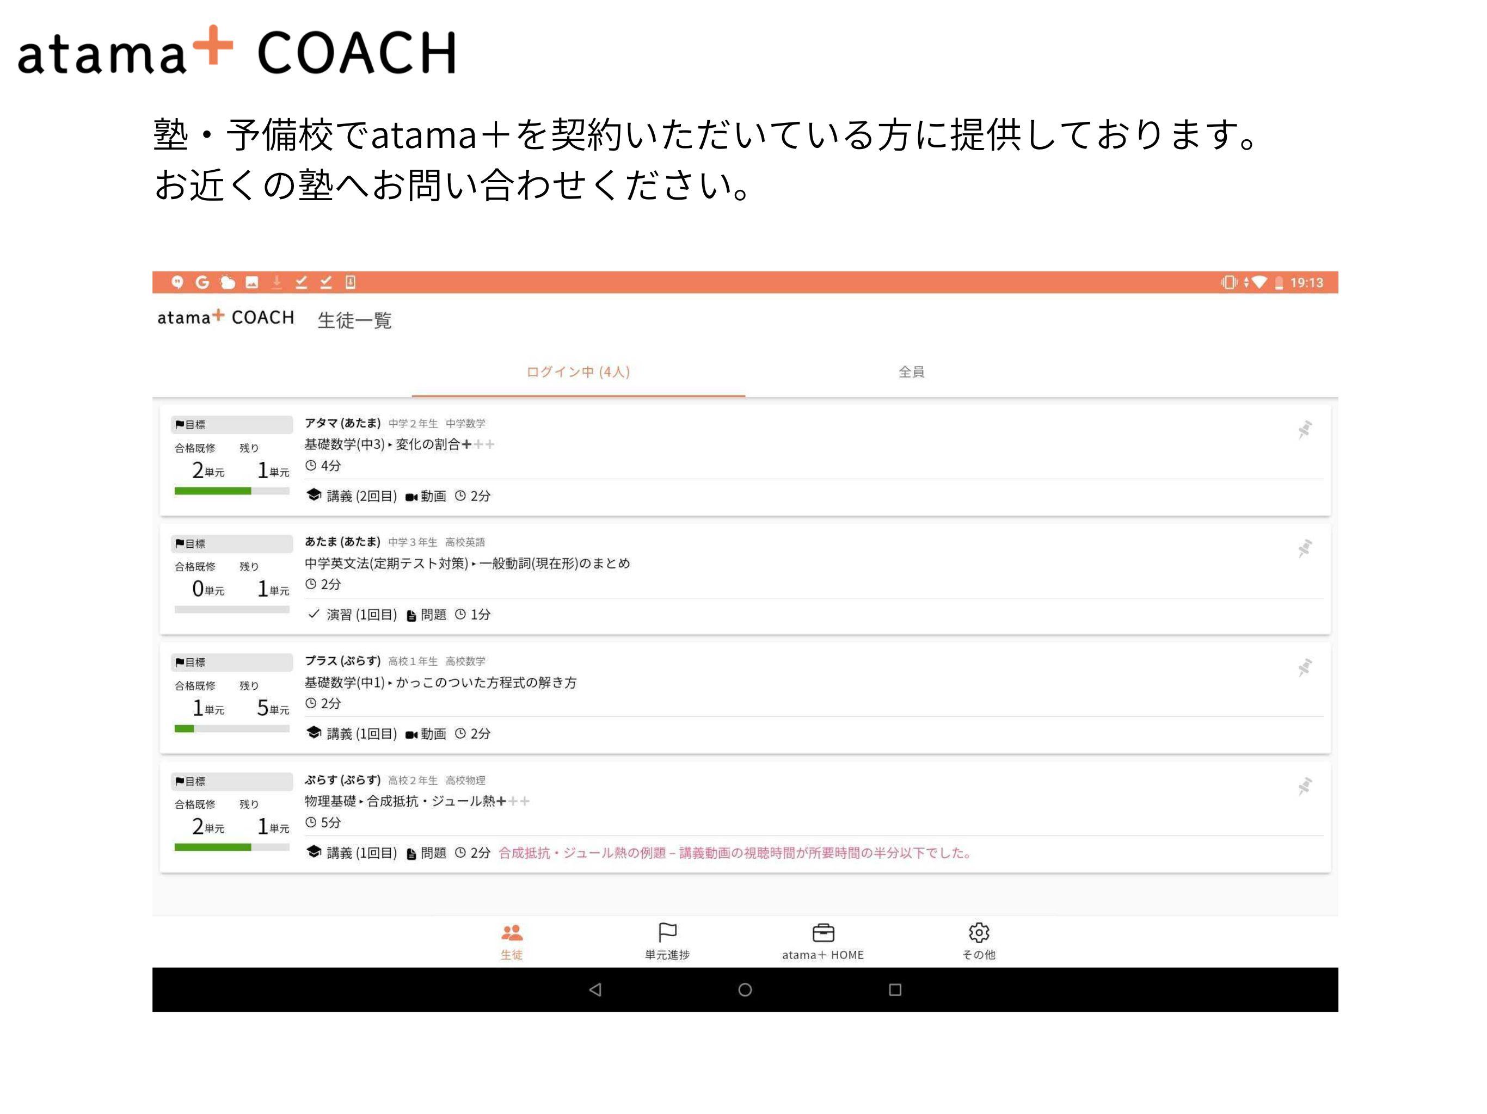Click the empty progress bar on あたま card

point(232,609)
